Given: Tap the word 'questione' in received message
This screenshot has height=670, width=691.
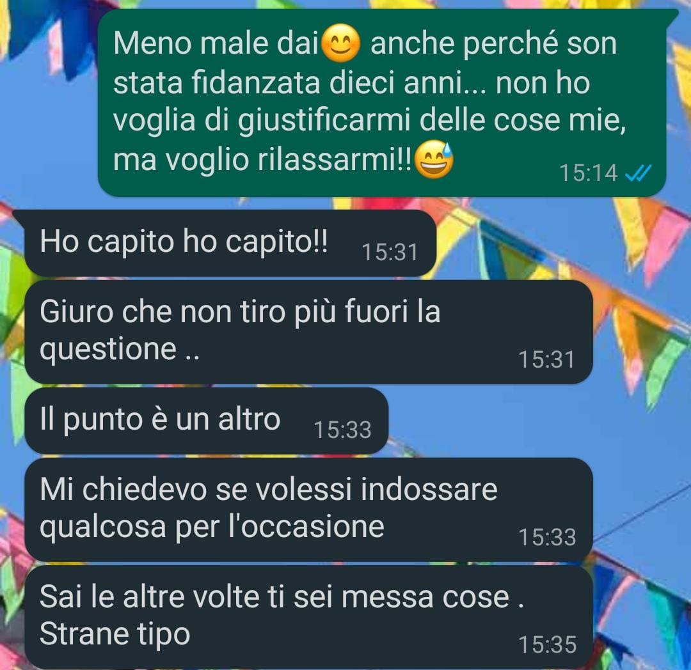Looking at the screenshot, I should 108,350.
